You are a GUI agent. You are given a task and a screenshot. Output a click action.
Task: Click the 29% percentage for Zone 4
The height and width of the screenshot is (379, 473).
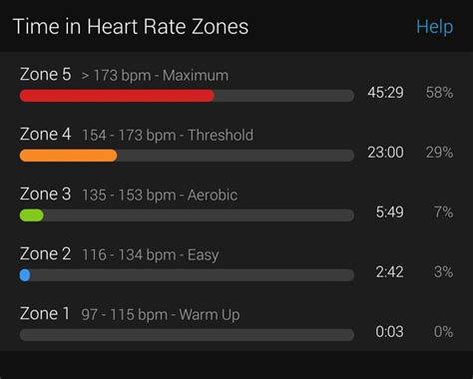pos(440,153)
